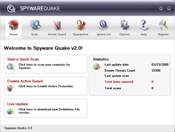Click the Live Update globe icon
The height and width of the screenshot is (132, 175).
pos(10,111)
